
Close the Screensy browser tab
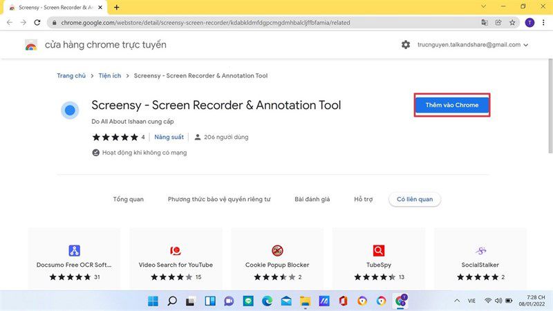(x=100, y=7)
